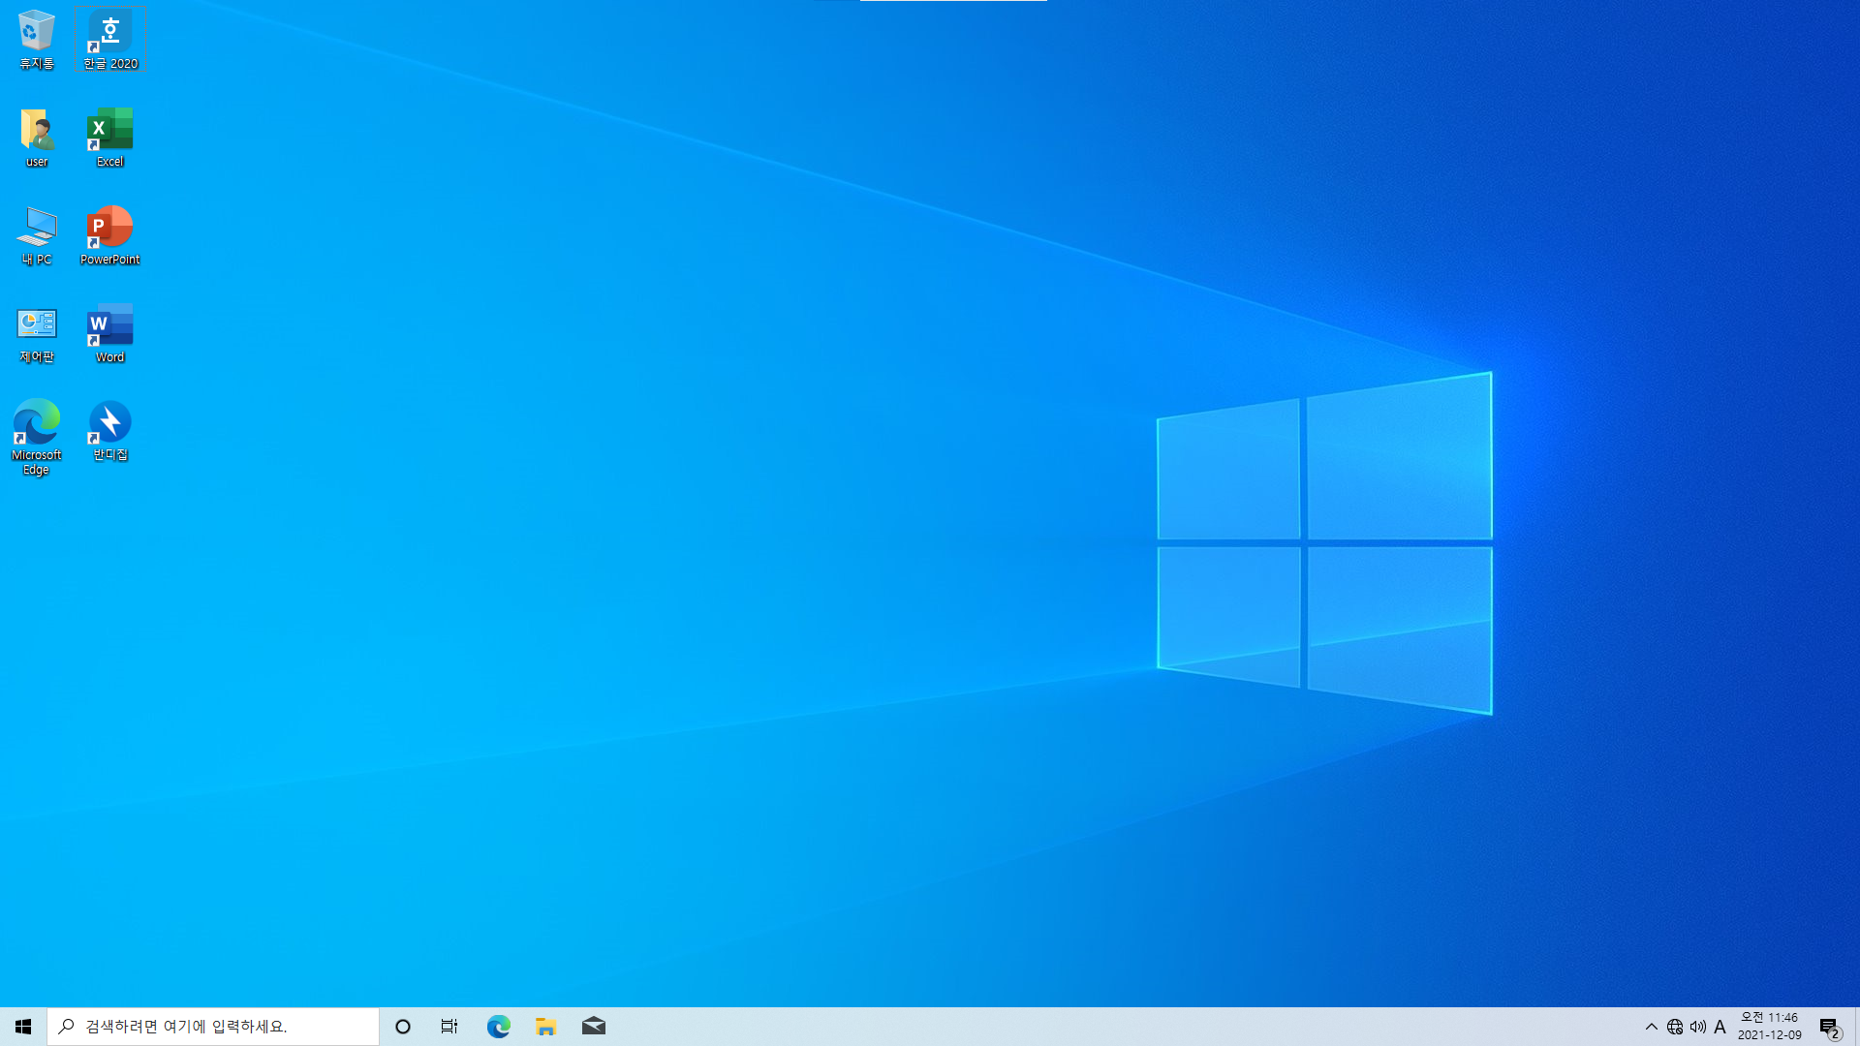1860x1046 pixels.
Task: Launch Edge from the taskbar
Action: 498,1027
